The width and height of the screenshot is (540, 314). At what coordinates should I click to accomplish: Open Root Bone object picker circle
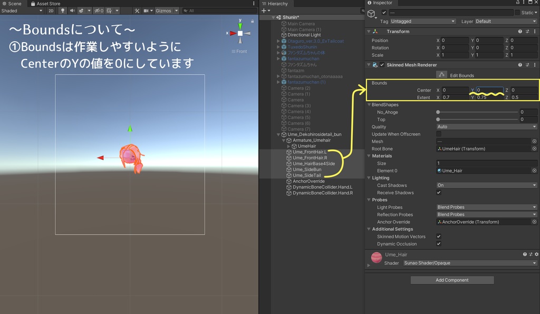(534, 149)
